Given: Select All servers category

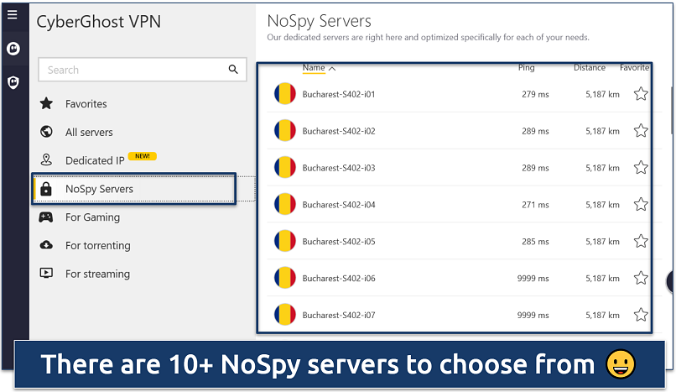Looking at the screenshot, I should tap(89, 133).
